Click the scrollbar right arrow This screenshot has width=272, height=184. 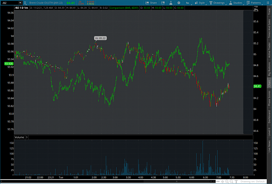pos(214,181)
